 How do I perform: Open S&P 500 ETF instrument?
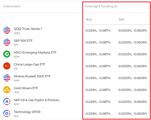pyautogui.click(x=23, y=41)
